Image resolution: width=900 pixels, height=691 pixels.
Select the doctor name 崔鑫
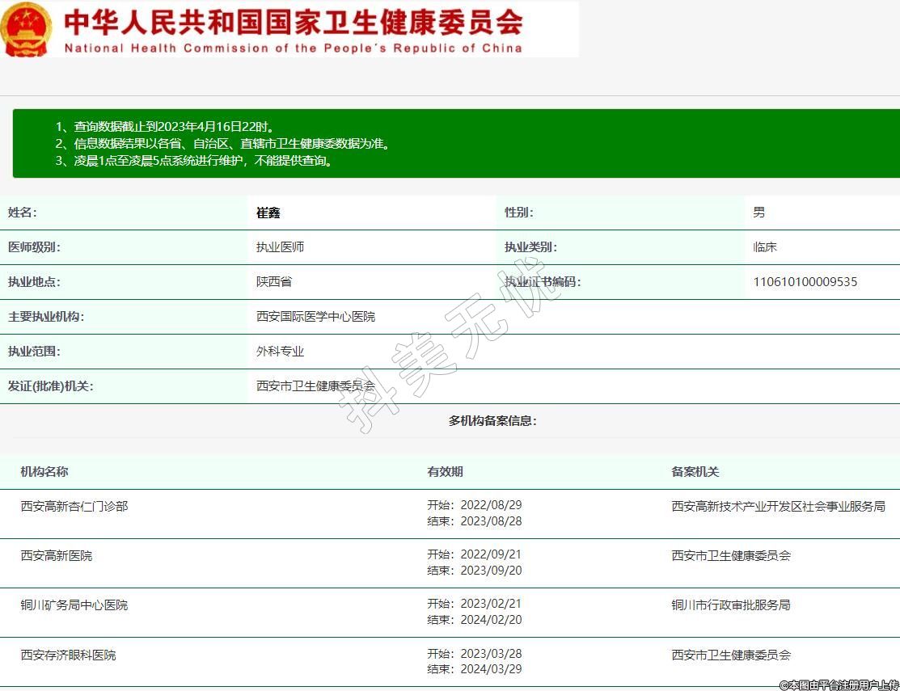268,213
